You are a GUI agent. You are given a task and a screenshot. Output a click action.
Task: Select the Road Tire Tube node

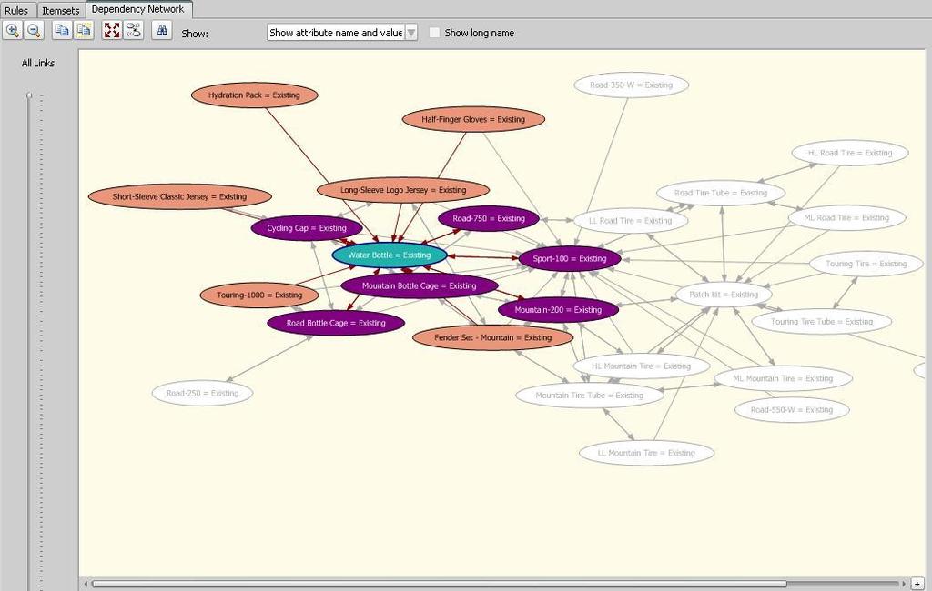point(721,193)
